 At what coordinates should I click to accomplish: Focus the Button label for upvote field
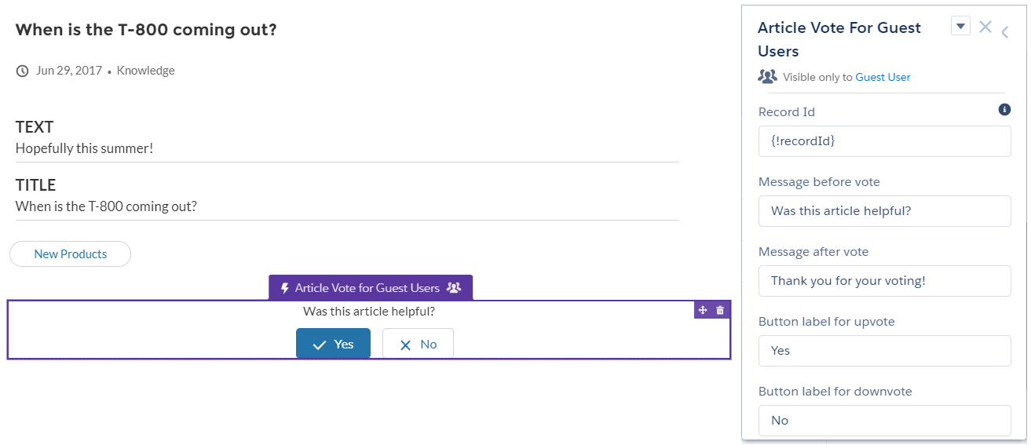point(885,351)
